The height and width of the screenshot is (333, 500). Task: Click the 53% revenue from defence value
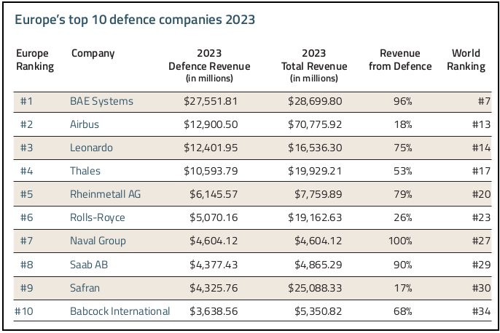[x=403, y=171]
